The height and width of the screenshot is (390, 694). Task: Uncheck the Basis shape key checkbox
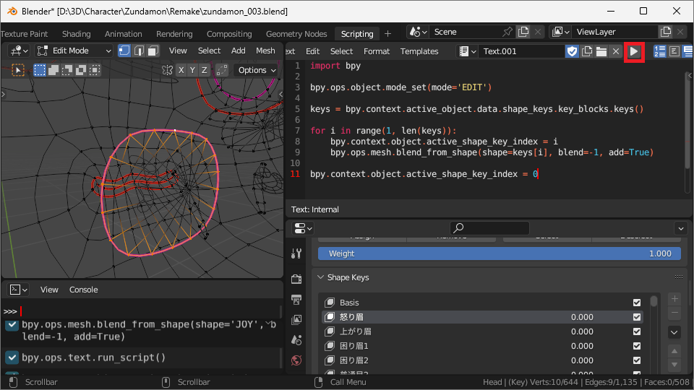(x=637, y=303)
